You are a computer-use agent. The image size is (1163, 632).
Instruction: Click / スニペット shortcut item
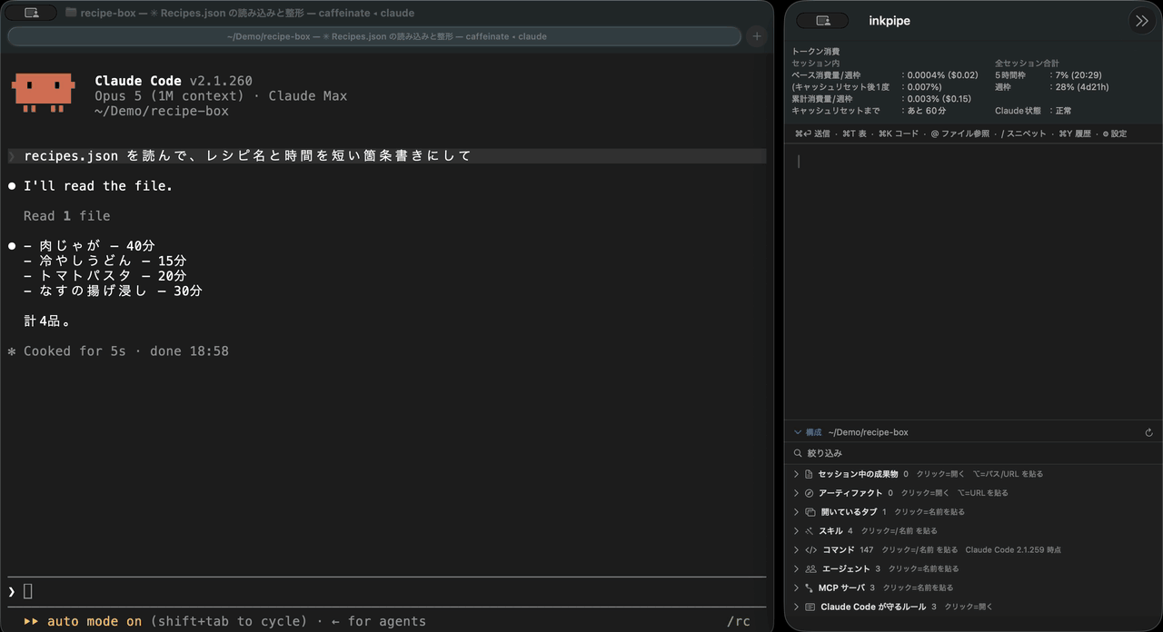point(1024,133)
